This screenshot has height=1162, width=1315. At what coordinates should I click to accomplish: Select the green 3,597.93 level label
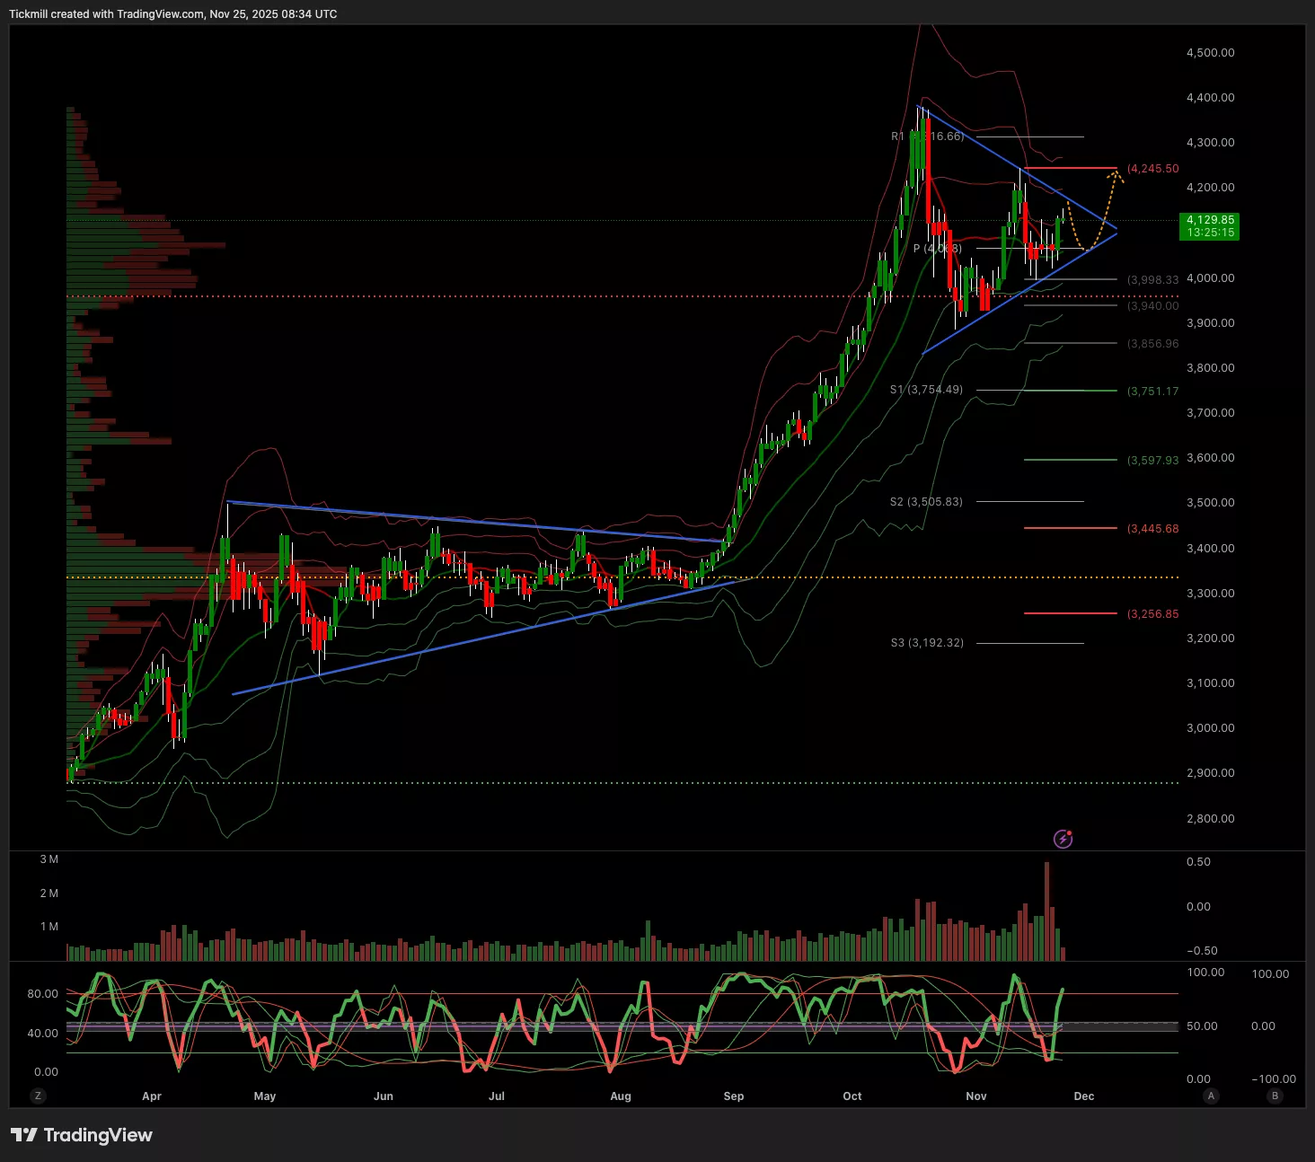(1152, 461)
